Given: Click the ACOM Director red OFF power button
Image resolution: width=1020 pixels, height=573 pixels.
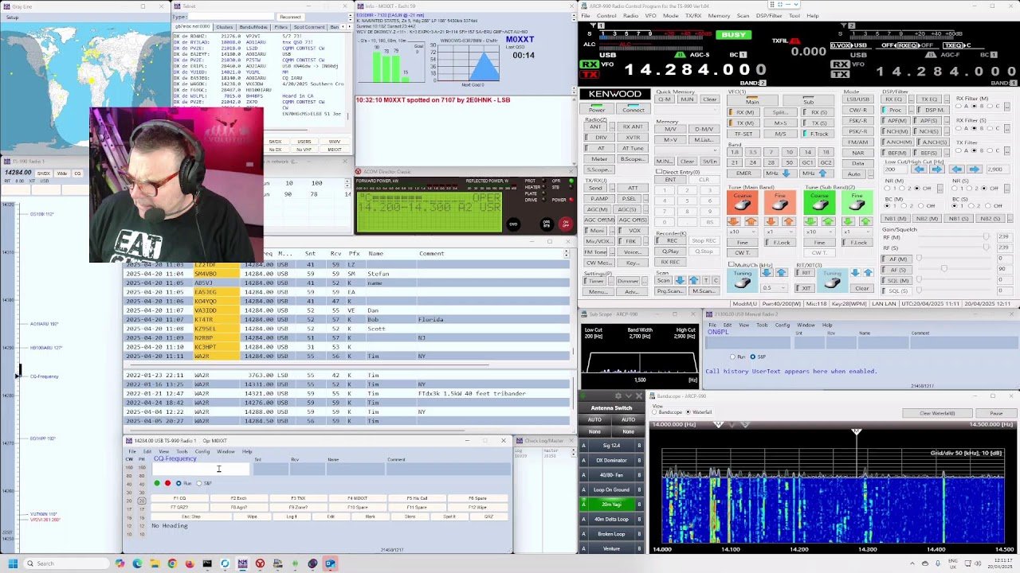Looking at the screenshot, I should click(565, 224).
